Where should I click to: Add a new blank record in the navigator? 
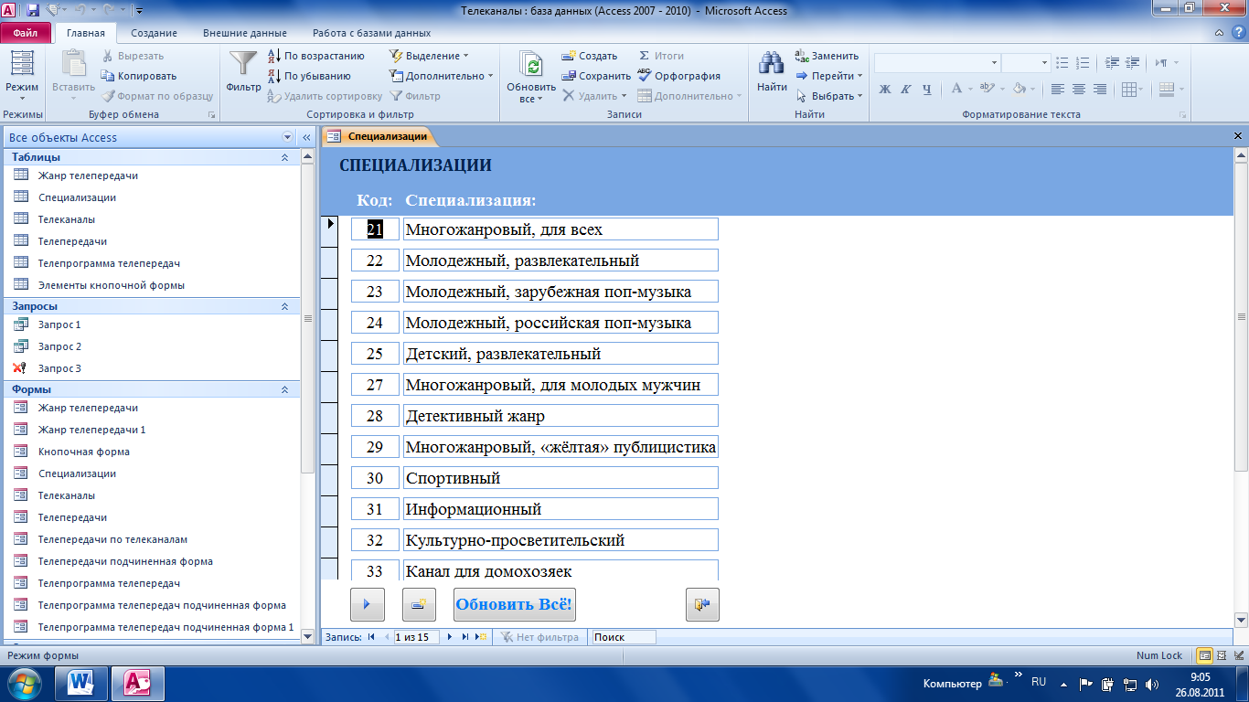[481, 637]
